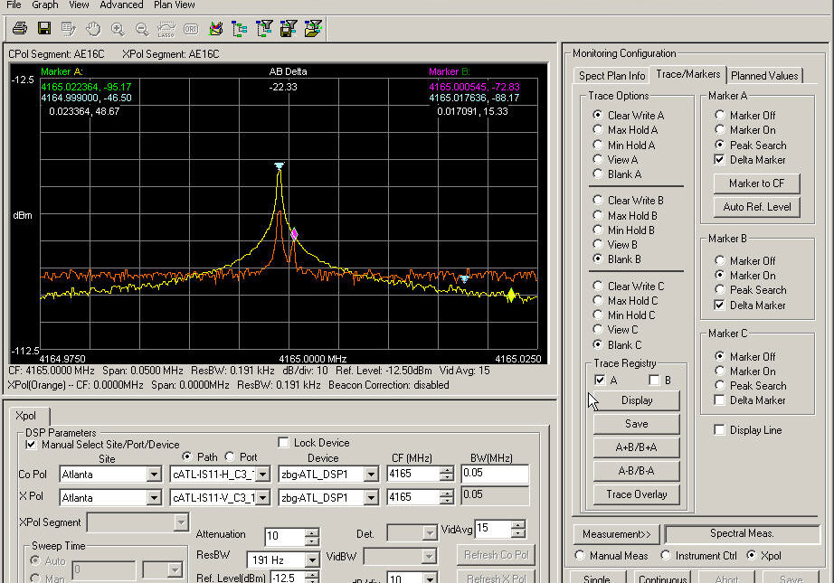
Task: Uncheck the A box in Trace Registry
Action: [601, 380]
